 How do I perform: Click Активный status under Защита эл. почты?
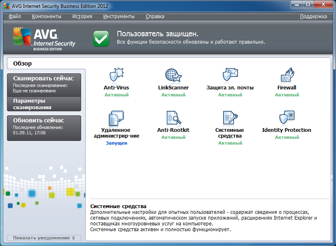tap(230, 95)
